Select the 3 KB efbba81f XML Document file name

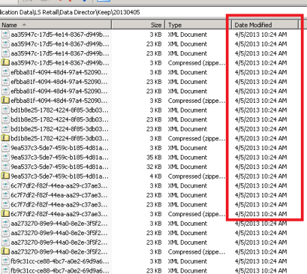pyautogui.click(x=59, y=72)
